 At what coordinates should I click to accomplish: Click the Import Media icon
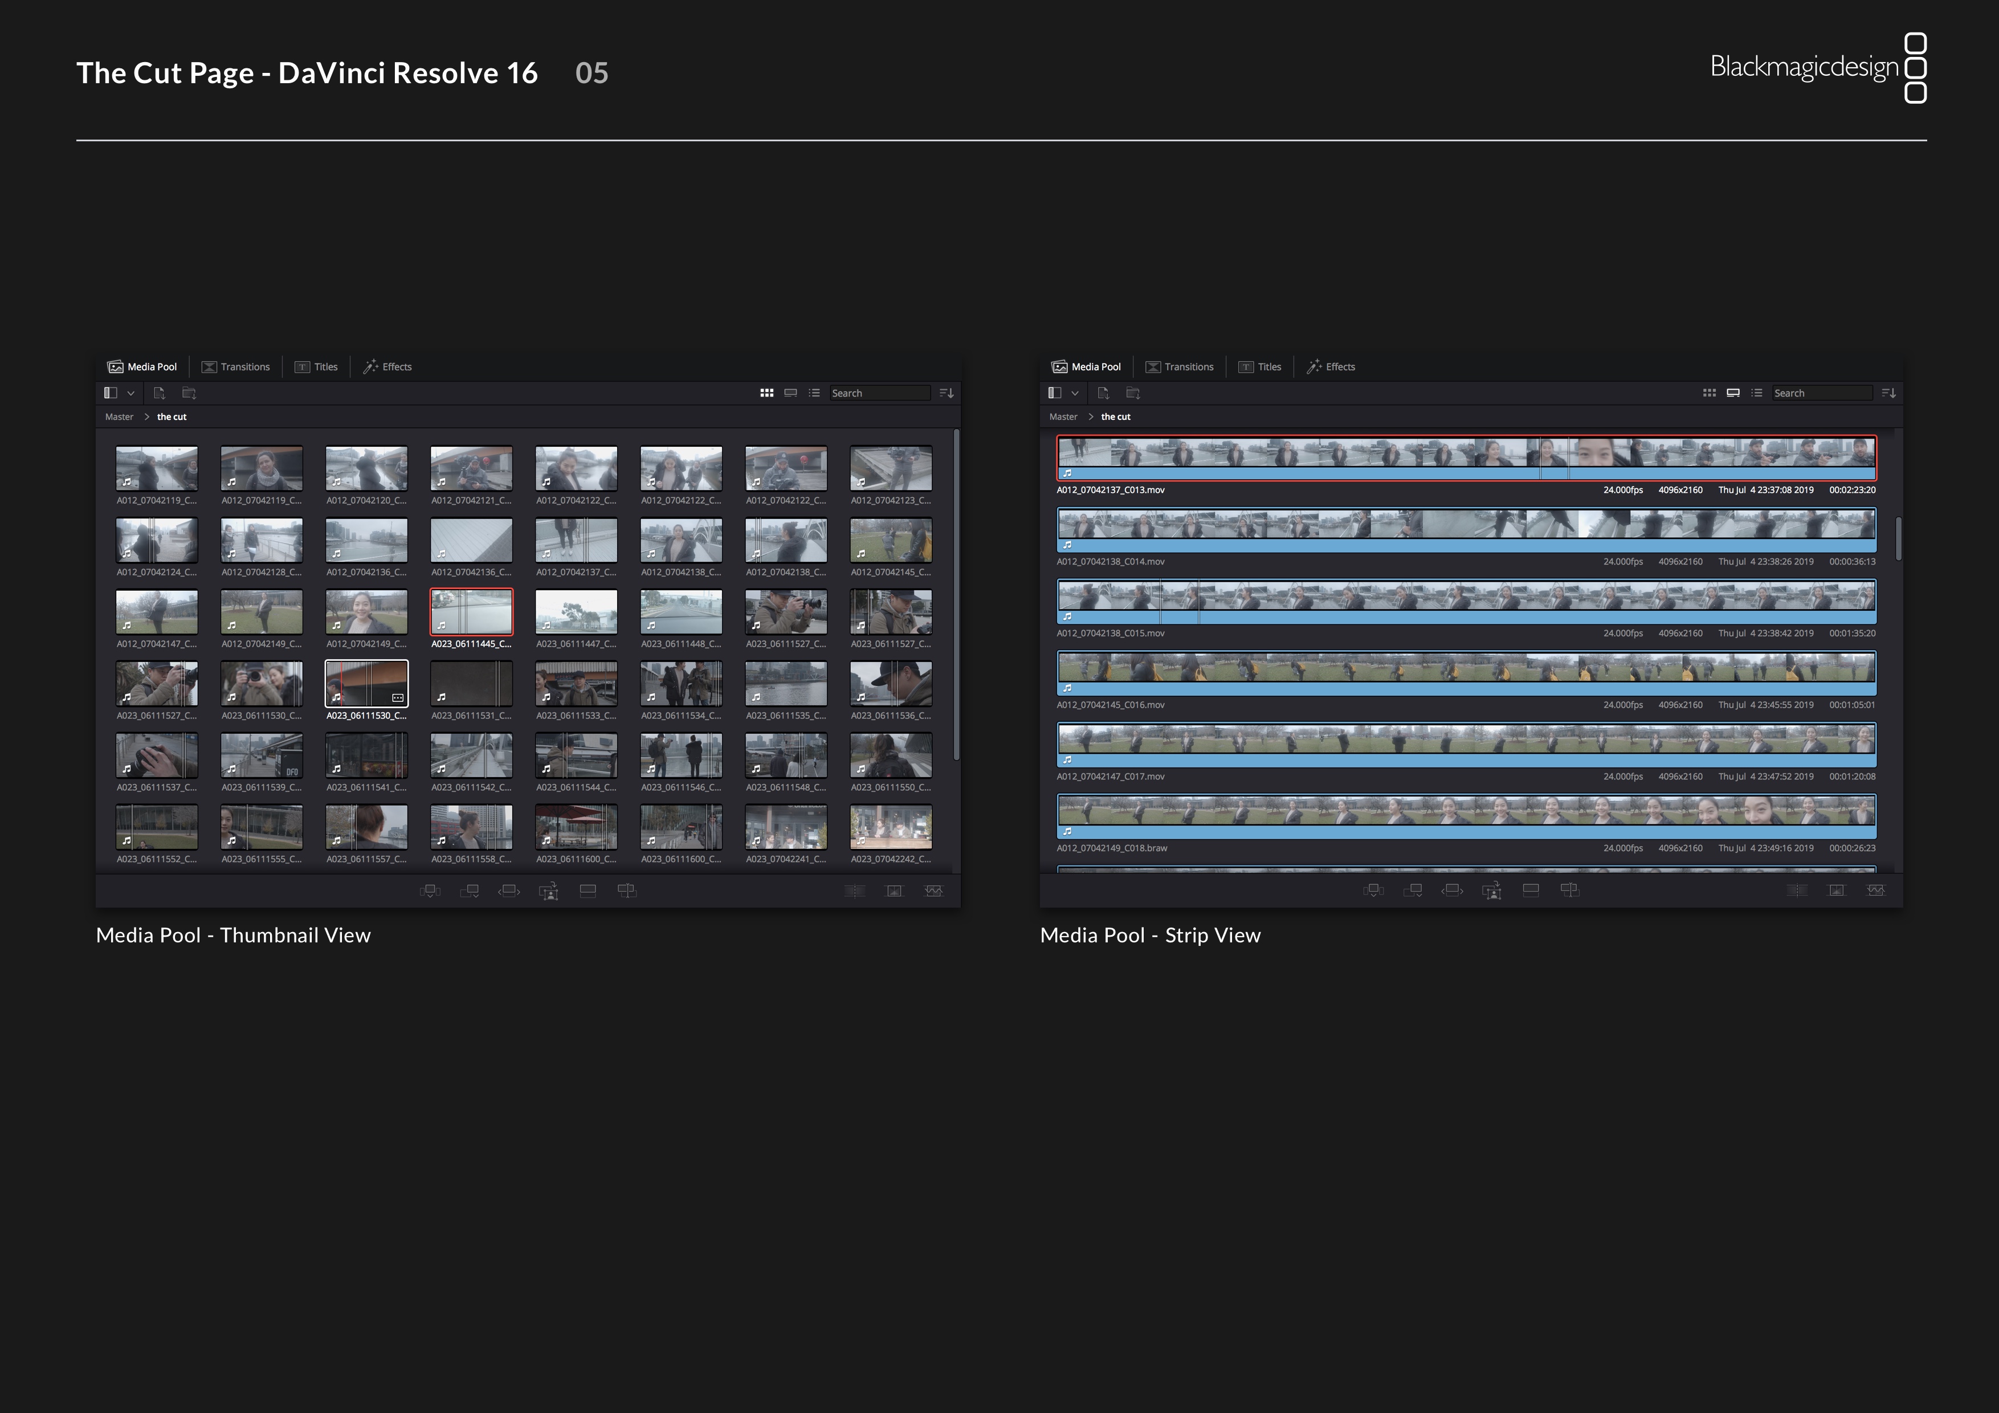point(160,393)
